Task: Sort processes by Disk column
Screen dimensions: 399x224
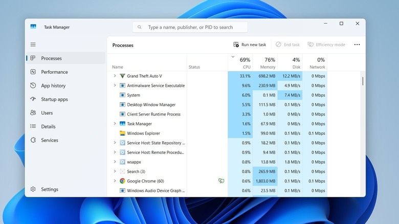Action: (x=290, y=62)
